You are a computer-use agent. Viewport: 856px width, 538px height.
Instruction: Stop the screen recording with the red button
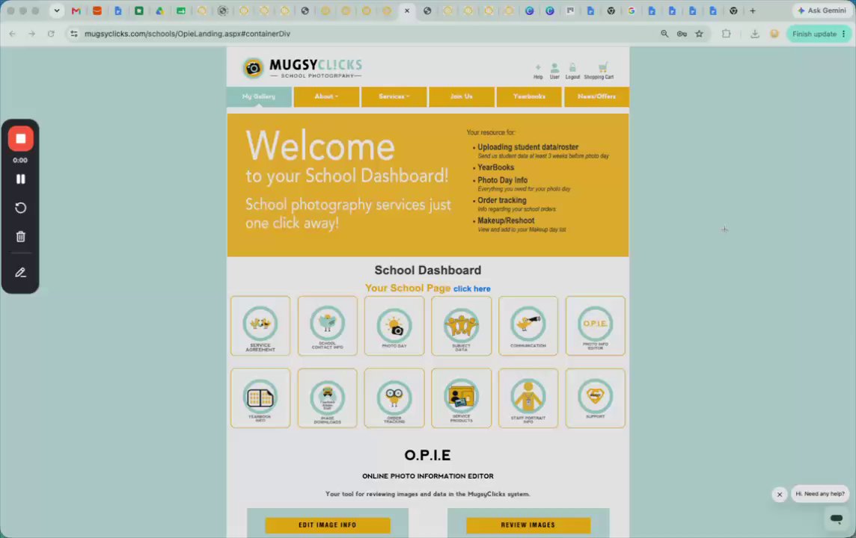[21, 139]
